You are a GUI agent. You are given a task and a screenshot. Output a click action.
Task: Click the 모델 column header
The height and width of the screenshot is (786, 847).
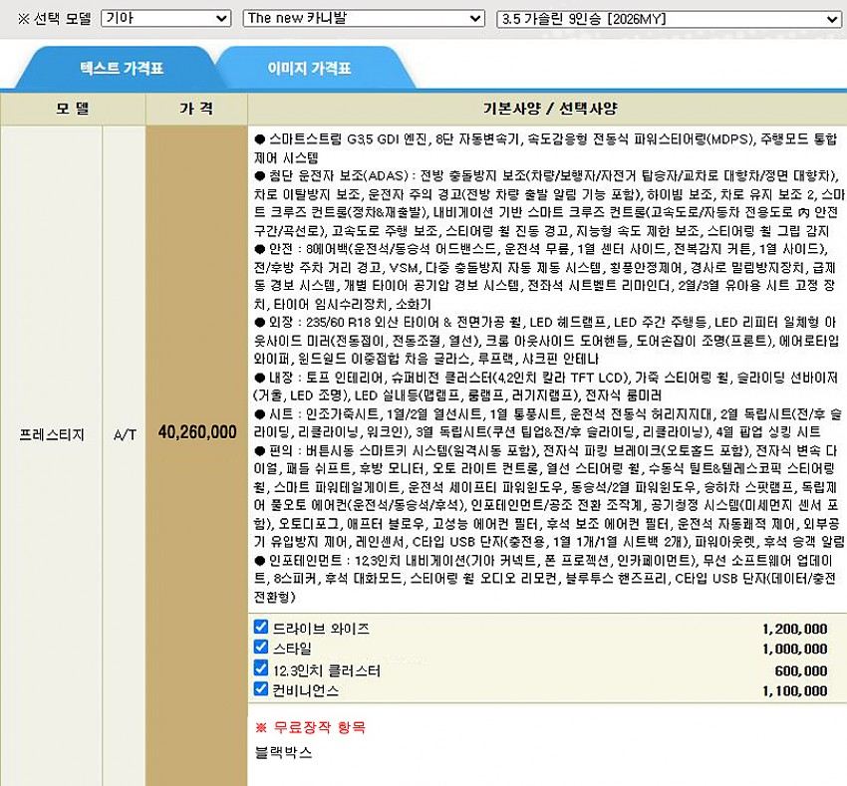pyautogui.click(x=73, y=108)
